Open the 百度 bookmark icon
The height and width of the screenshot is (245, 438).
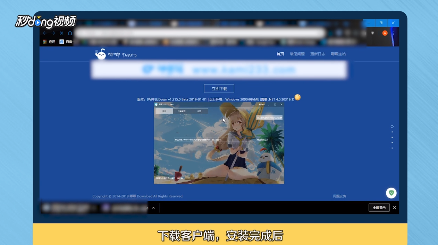coord(61,42)
